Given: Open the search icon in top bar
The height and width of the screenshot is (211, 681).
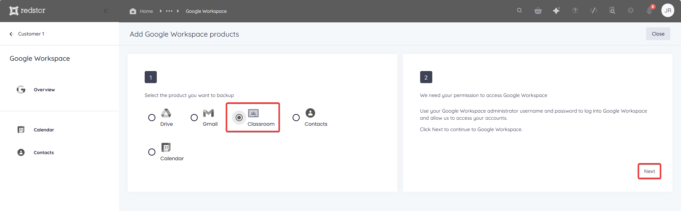Looking at the screenshot, I should click(519, 11).
